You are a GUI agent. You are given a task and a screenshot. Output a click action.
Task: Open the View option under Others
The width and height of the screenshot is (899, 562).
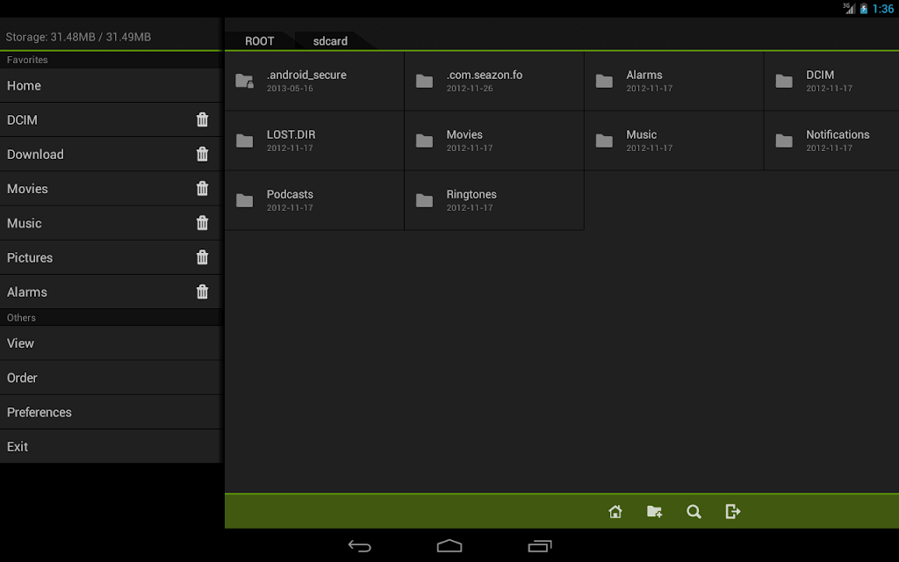coord(111,343)
